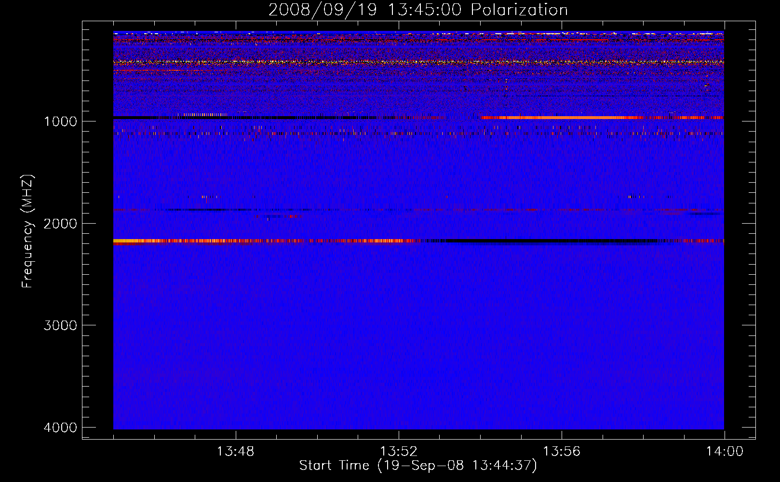Image resolution: width=780 pixels, height=482 pixels.
Task: Click the yellow-orange band near 2200 MHz
Action: tap(263, 241)
